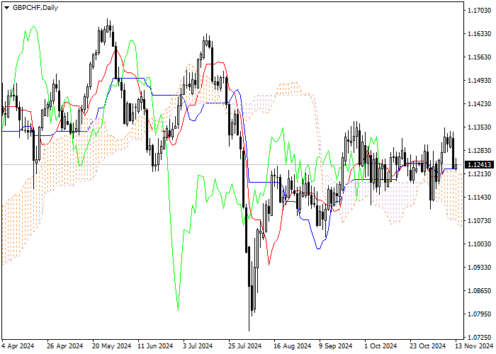This screenshot has height=354, width=496.
Task: Click the 1.13530 price axis label
Action: (479, 127)
